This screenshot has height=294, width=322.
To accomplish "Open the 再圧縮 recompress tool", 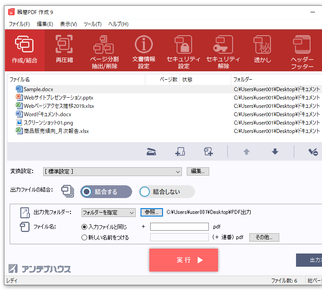I will (x=64, y=50).
